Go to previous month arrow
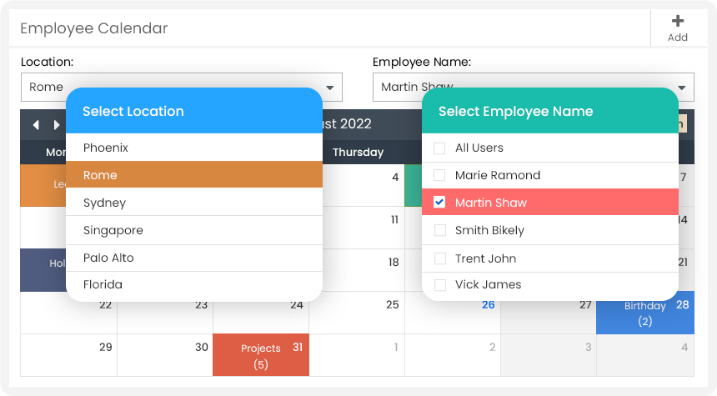 coord(36,125)
